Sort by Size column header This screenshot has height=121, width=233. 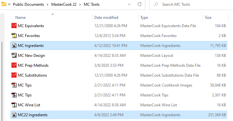(x=208, y=18)
